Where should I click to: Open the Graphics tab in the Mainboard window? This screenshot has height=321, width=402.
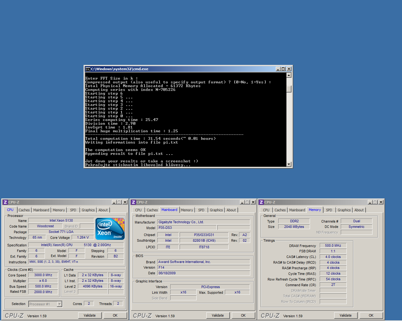click(x=216, y=210)
